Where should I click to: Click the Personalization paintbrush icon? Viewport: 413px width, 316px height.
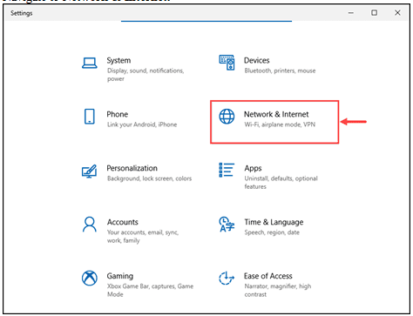[89, 171]
